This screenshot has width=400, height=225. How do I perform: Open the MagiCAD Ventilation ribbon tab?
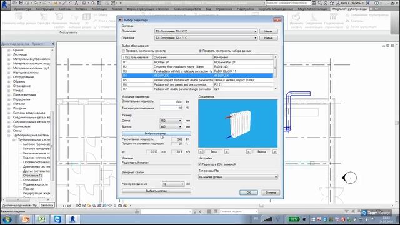pyautogui.click(x=312, y=9)
